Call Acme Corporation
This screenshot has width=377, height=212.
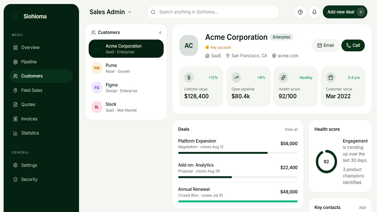[x=353, y=45]
